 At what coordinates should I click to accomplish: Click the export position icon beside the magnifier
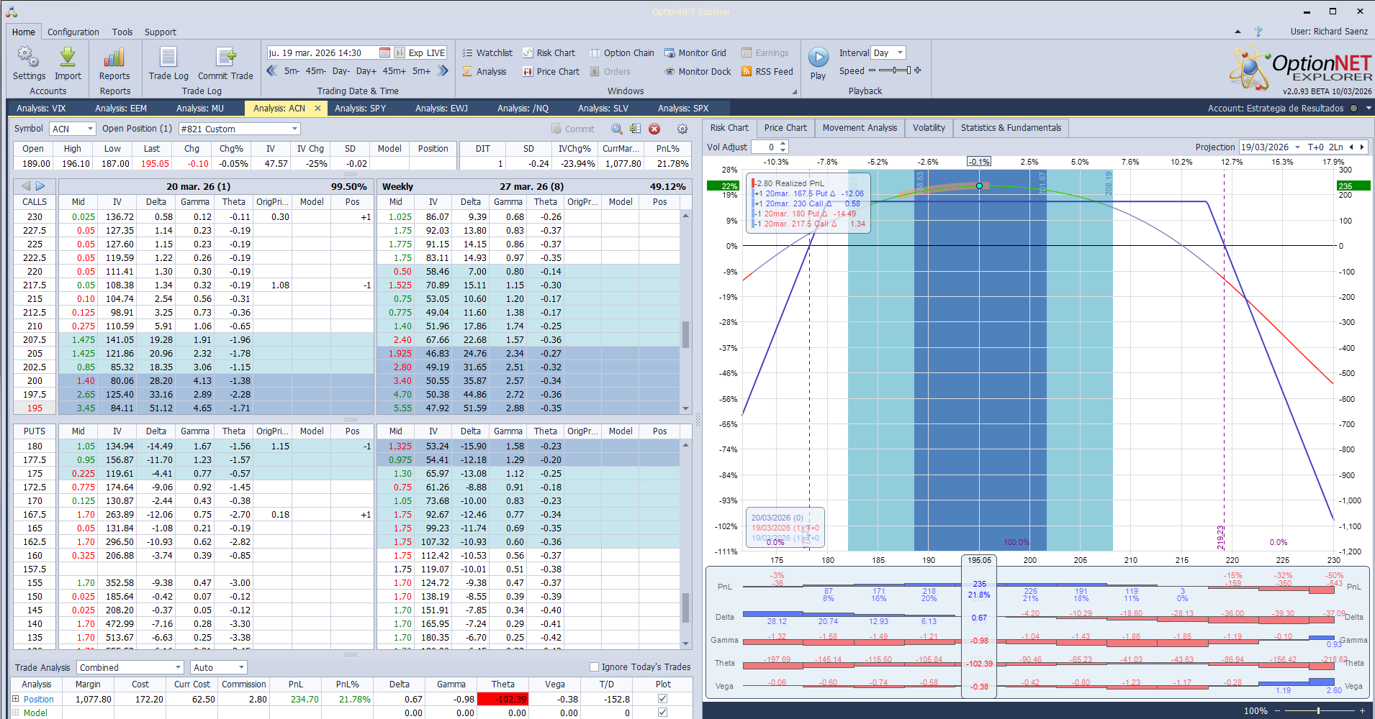(635, 129)
